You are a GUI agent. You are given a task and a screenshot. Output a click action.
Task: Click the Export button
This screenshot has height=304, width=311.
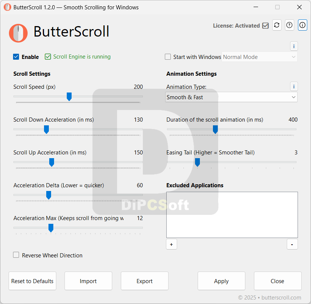[145, 281]
